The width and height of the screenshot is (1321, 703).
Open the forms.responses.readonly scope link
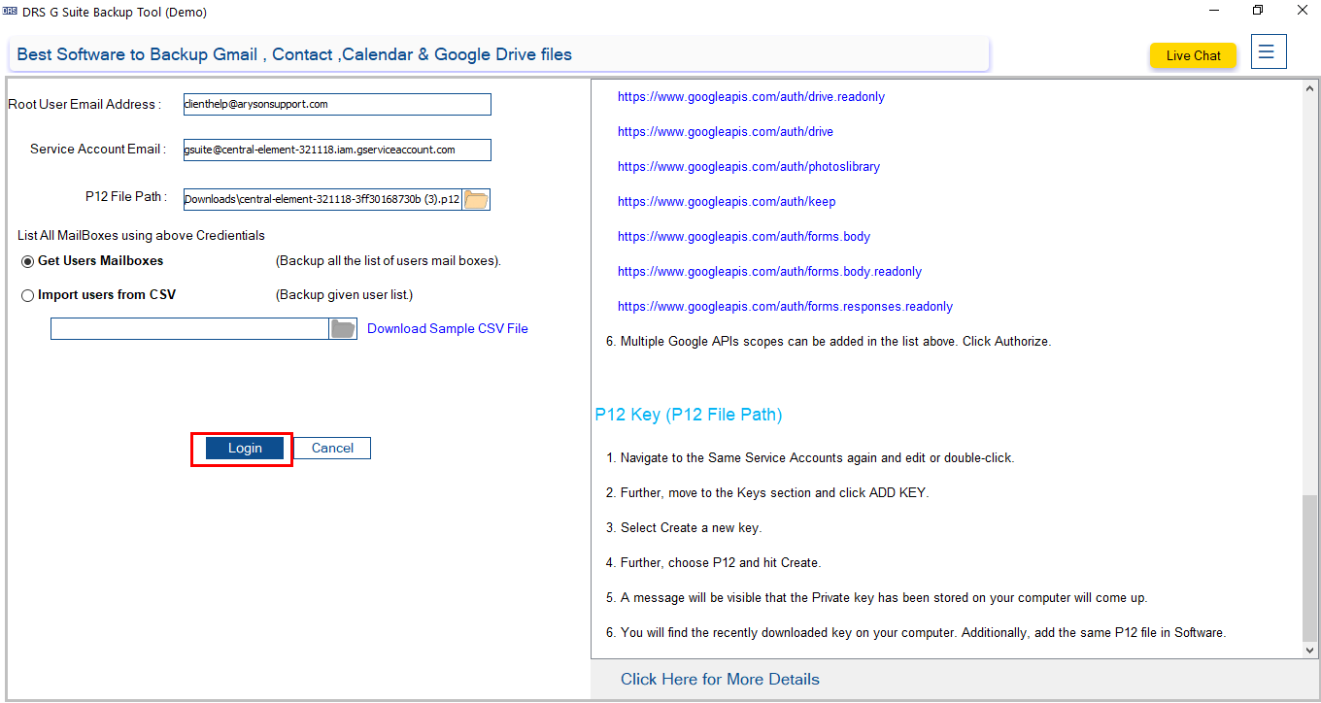pos(785,307)
